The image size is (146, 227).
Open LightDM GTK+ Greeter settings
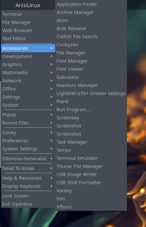(91, 93)
